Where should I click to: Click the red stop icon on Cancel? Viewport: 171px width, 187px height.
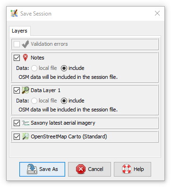pyautogui.click(x=81, y=169)
